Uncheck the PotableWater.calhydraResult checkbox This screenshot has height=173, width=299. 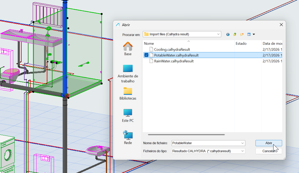click(x=146, y=55)
